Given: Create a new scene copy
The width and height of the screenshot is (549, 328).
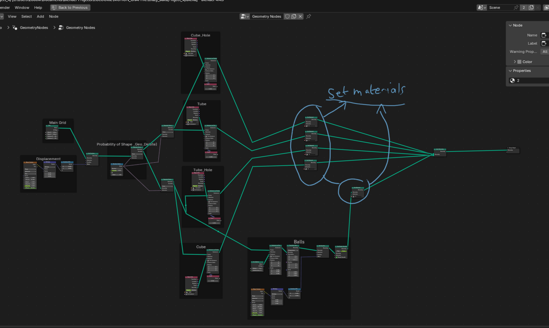Looking at the screenshot, I should pos(531,7).
